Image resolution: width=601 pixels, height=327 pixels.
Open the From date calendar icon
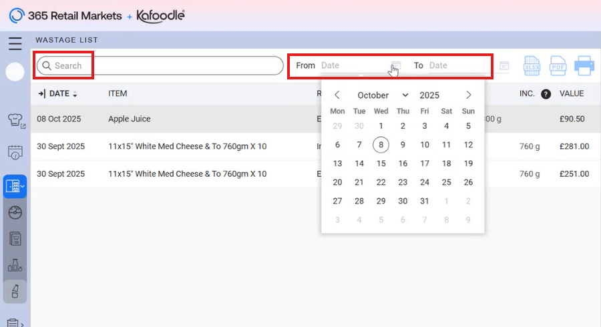tap(396, 65)
